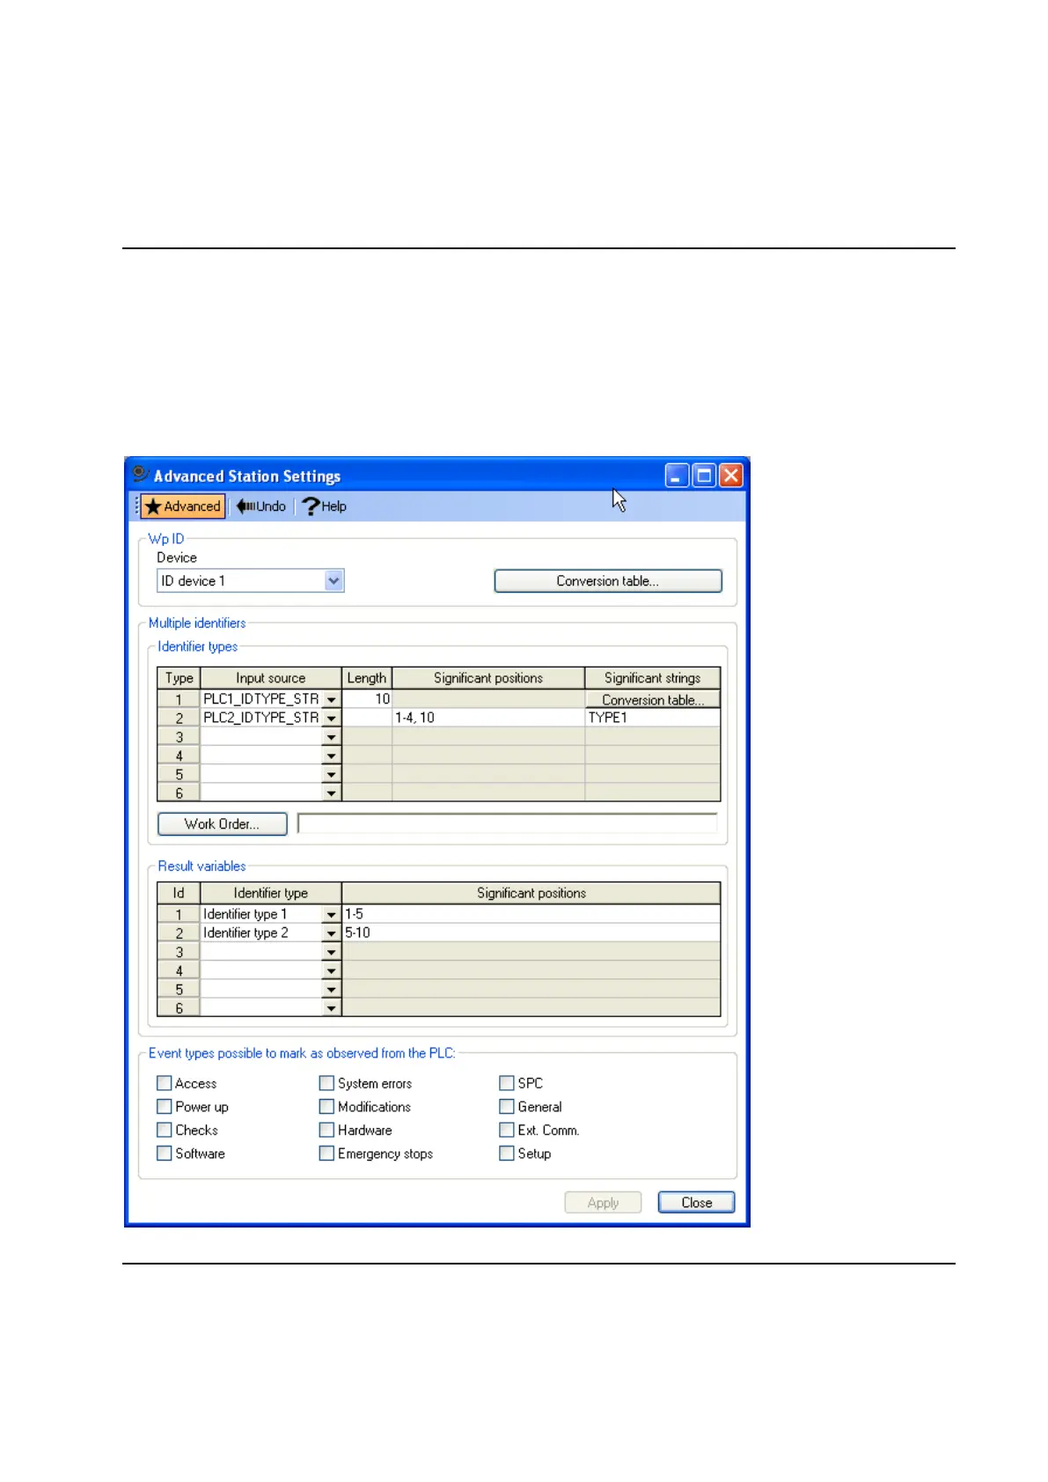
Task: Enable the Setup checkbox
Action: coord(507,1154)
